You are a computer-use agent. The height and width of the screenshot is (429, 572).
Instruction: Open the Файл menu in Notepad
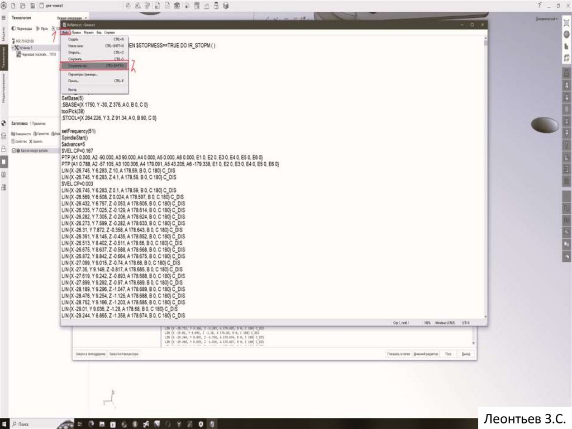pos(65,32)
